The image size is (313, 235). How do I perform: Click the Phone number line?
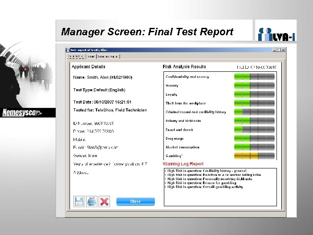93,131
